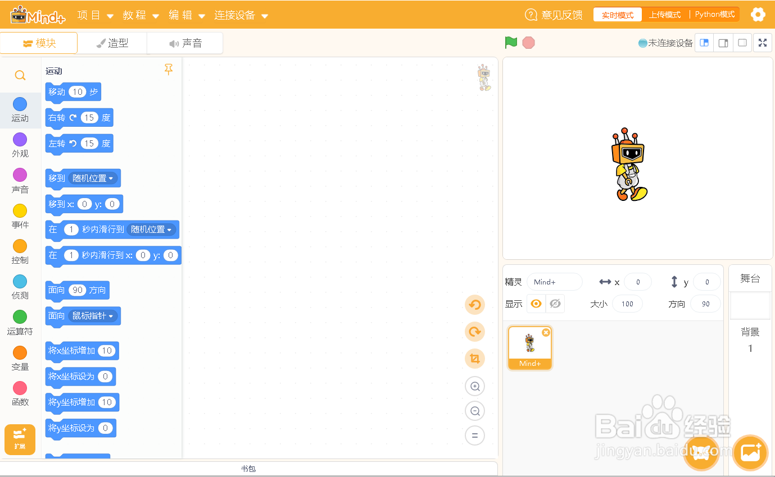The width and height of the screenshot is (775, 477).
Task: Click the 移动 10 步 block
Action: 73,92
